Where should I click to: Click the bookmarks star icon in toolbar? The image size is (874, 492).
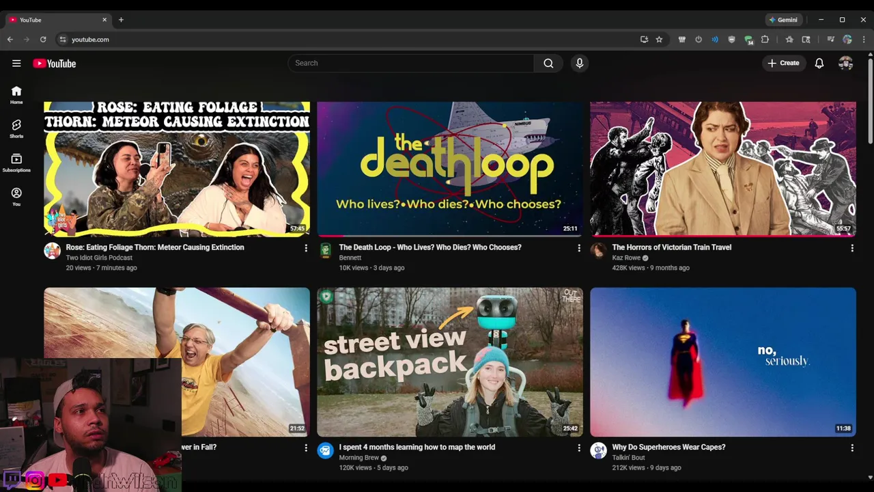coord(789,40)
